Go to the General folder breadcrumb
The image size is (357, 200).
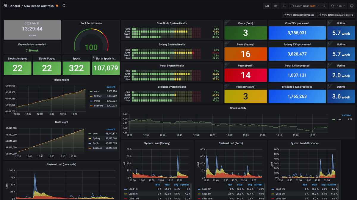[14, 6]
